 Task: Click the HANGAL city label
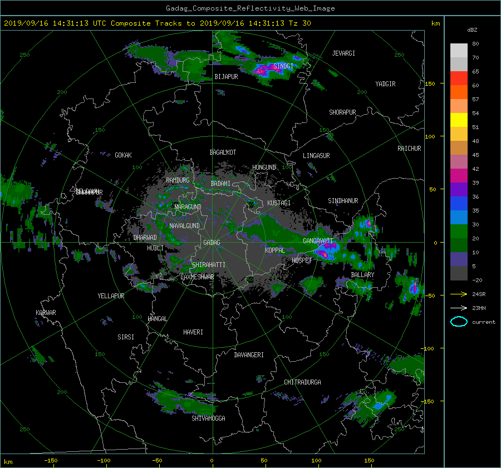pos(157,319)
